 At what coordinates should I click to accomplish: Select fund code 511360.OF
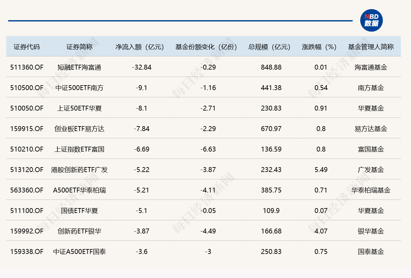pos(27,67)
